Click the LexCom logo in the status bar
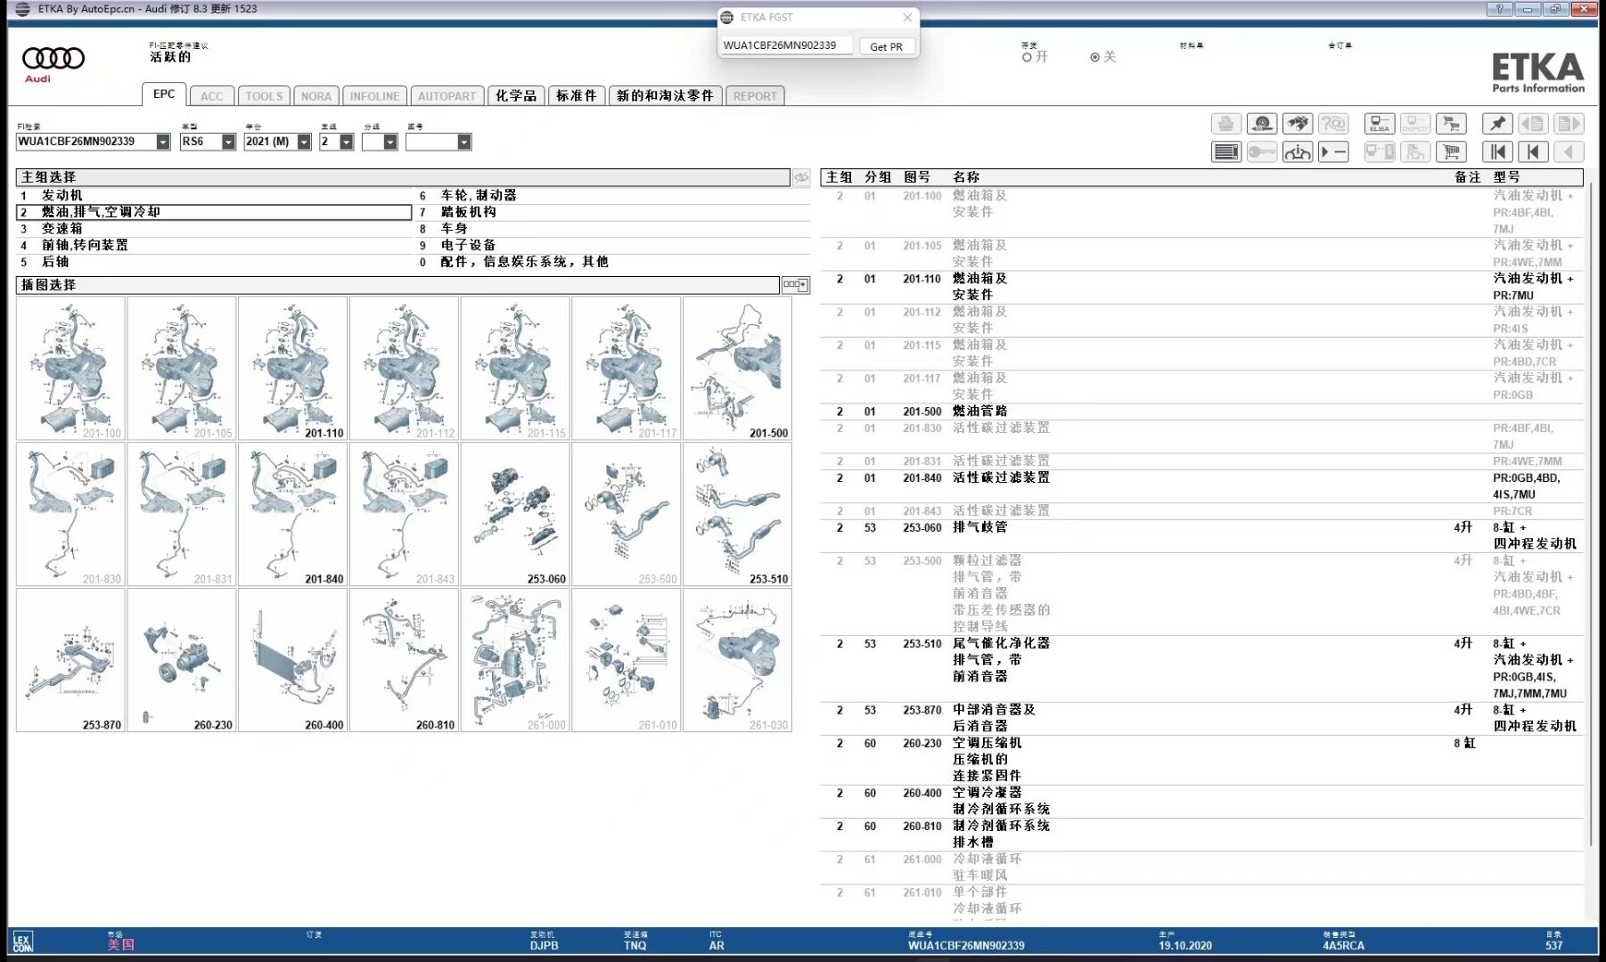This screenshot has width=1606, height=962. pyautogui.click(x=22, y=942)
